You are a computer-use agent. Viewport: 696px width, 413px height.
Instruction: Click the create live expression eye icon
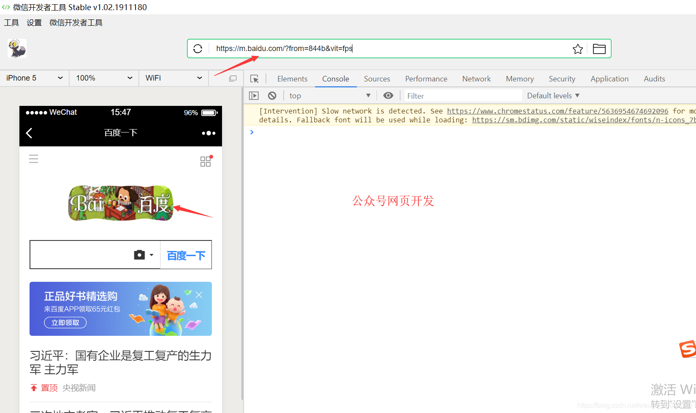tap(388, 95)
